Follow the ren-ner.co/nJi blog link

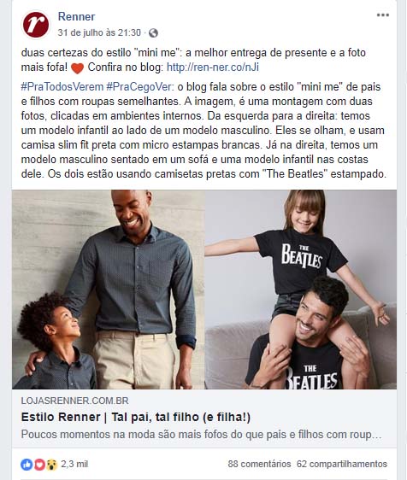(x=213, y=67)
